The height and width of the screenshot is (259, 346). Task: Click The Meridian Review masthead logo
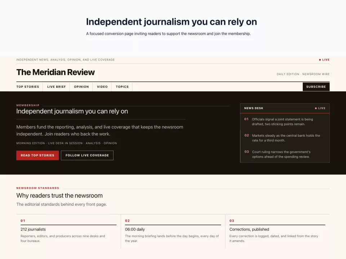[56, 72]
